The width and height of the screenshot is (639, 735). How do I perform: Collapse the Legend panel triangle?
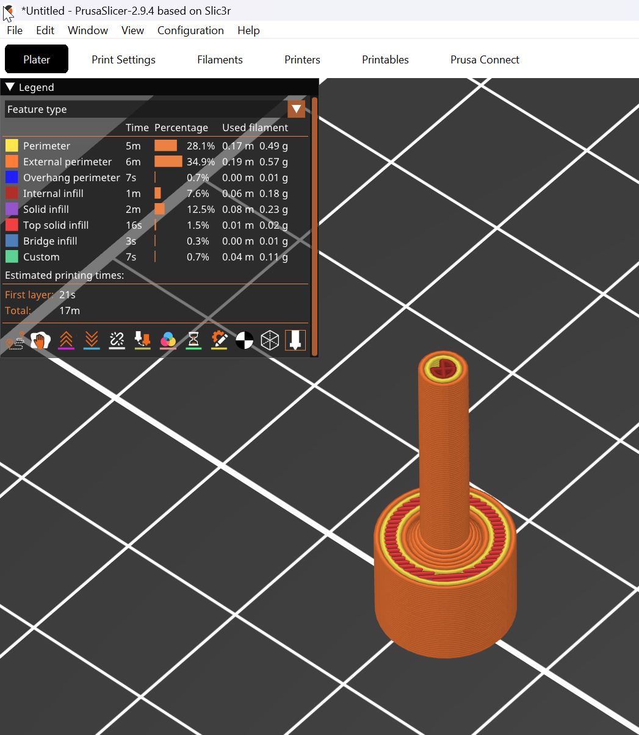pos(9,87)
